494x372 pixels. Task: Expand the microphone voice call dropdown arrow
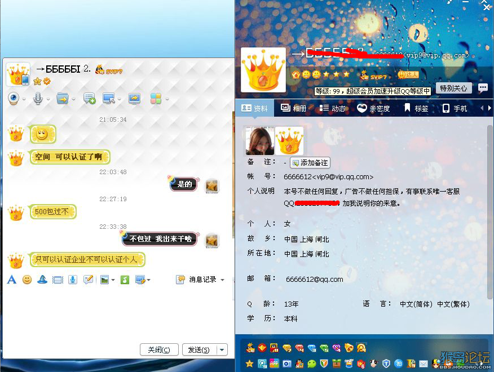click(48, 99)
